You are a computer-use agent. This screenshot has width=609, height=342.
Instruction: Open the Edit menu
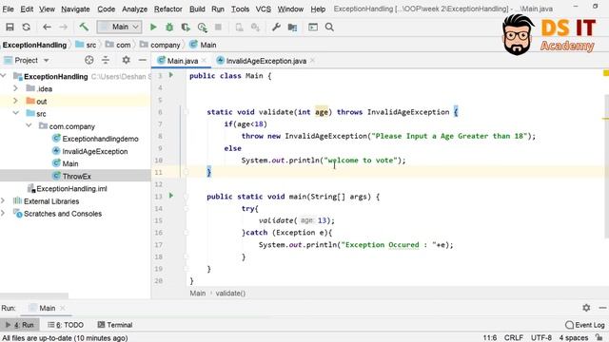[x=27, y=9]
